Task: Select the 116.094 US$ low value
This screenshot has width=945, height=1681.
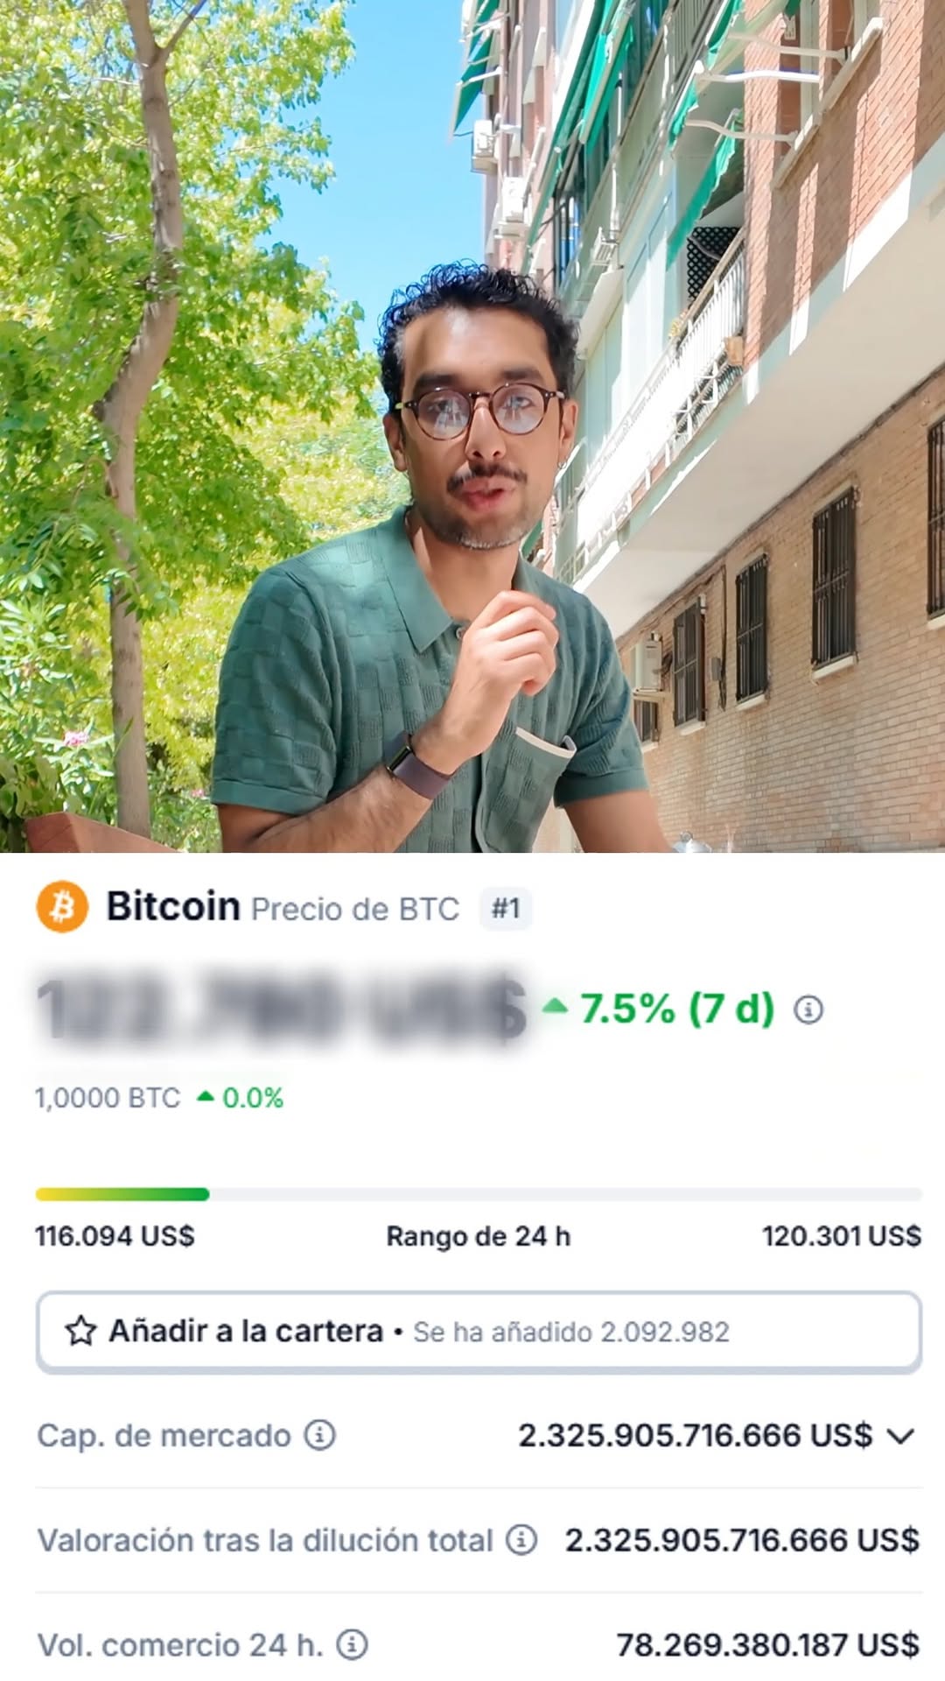Action: (115, 1236)
